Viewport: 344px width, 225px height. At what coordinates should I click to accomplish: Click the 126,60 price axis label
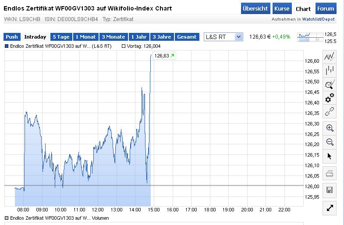coord(312,61)
